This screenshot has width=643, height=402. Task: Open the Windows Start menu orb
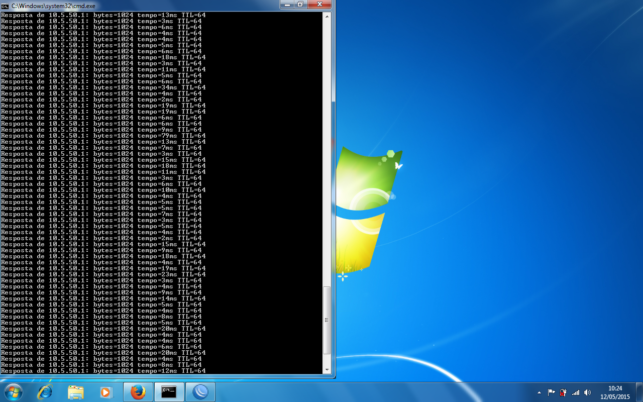[x=13, y=391]
